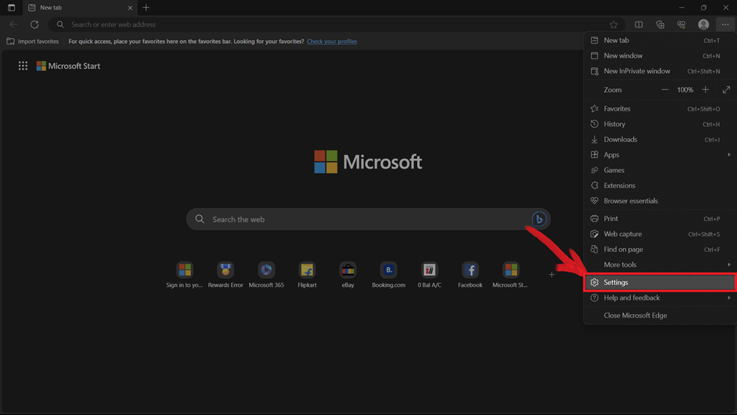
Task: Decrease zoom with the minus button
Action: (664, 90)
